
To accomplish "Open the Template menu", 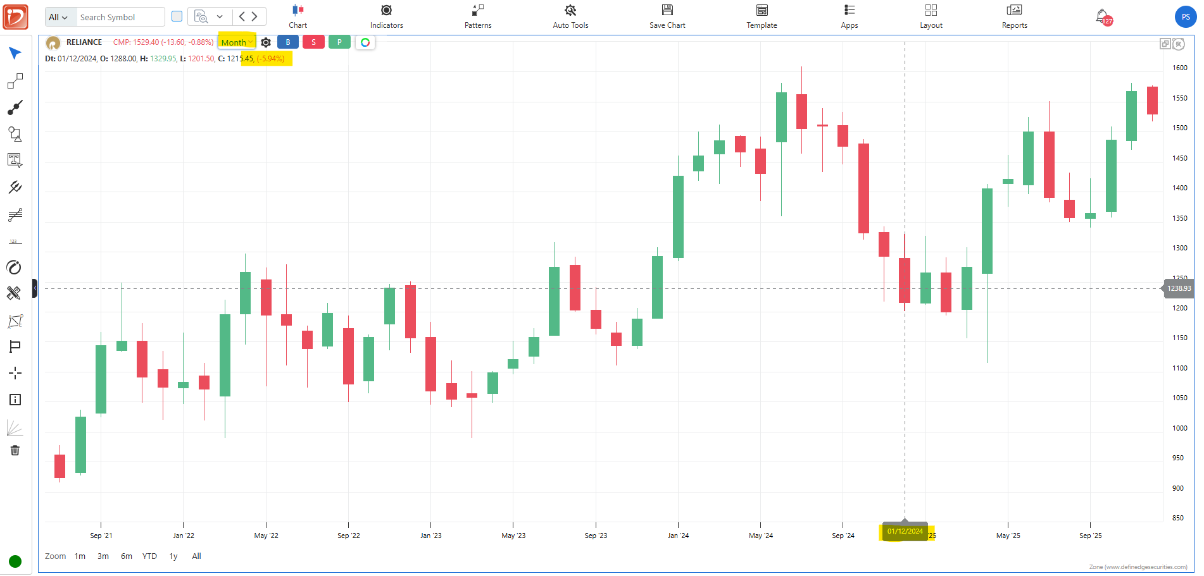I will [762, 16].
